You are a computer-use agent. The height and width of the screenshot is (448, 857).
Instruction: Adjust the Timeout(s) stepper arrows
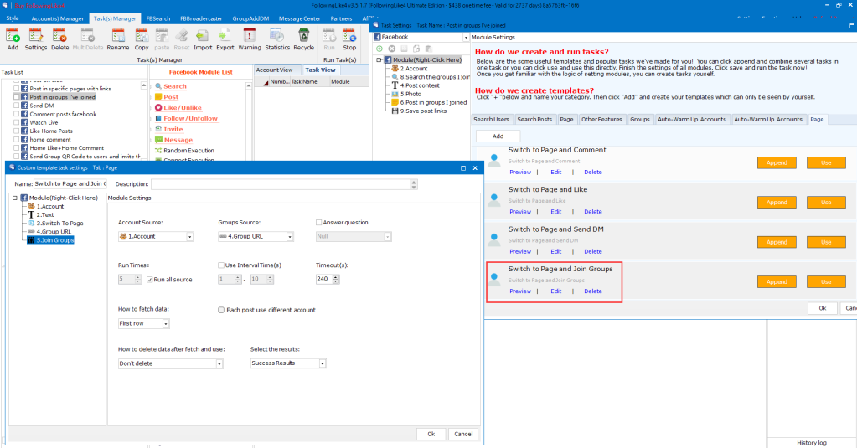336,279
